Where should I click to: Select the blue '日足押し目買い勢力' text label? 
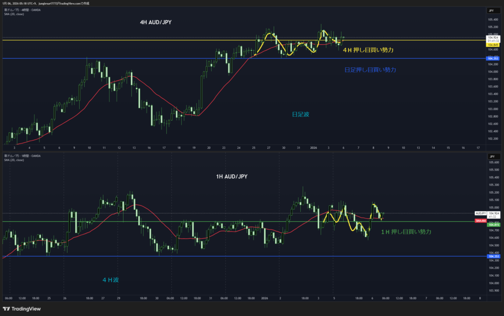click(370, 70)
